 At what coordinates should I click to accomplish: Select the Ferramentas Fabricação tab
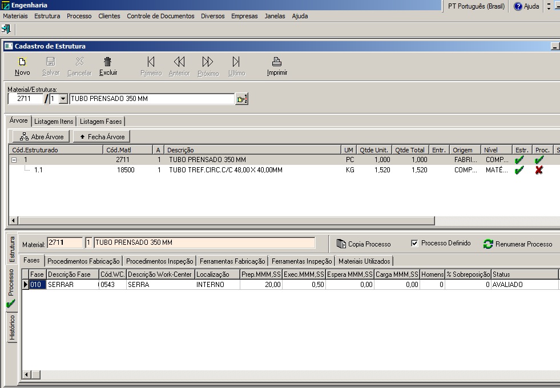coord(232,261)
